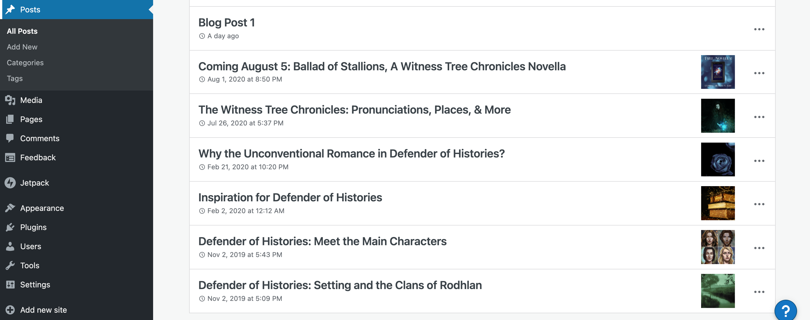This screenshot has height=320, width=810.
Task: Open the Pronunciations, Places, & More post title
Action: click(354, 110)
